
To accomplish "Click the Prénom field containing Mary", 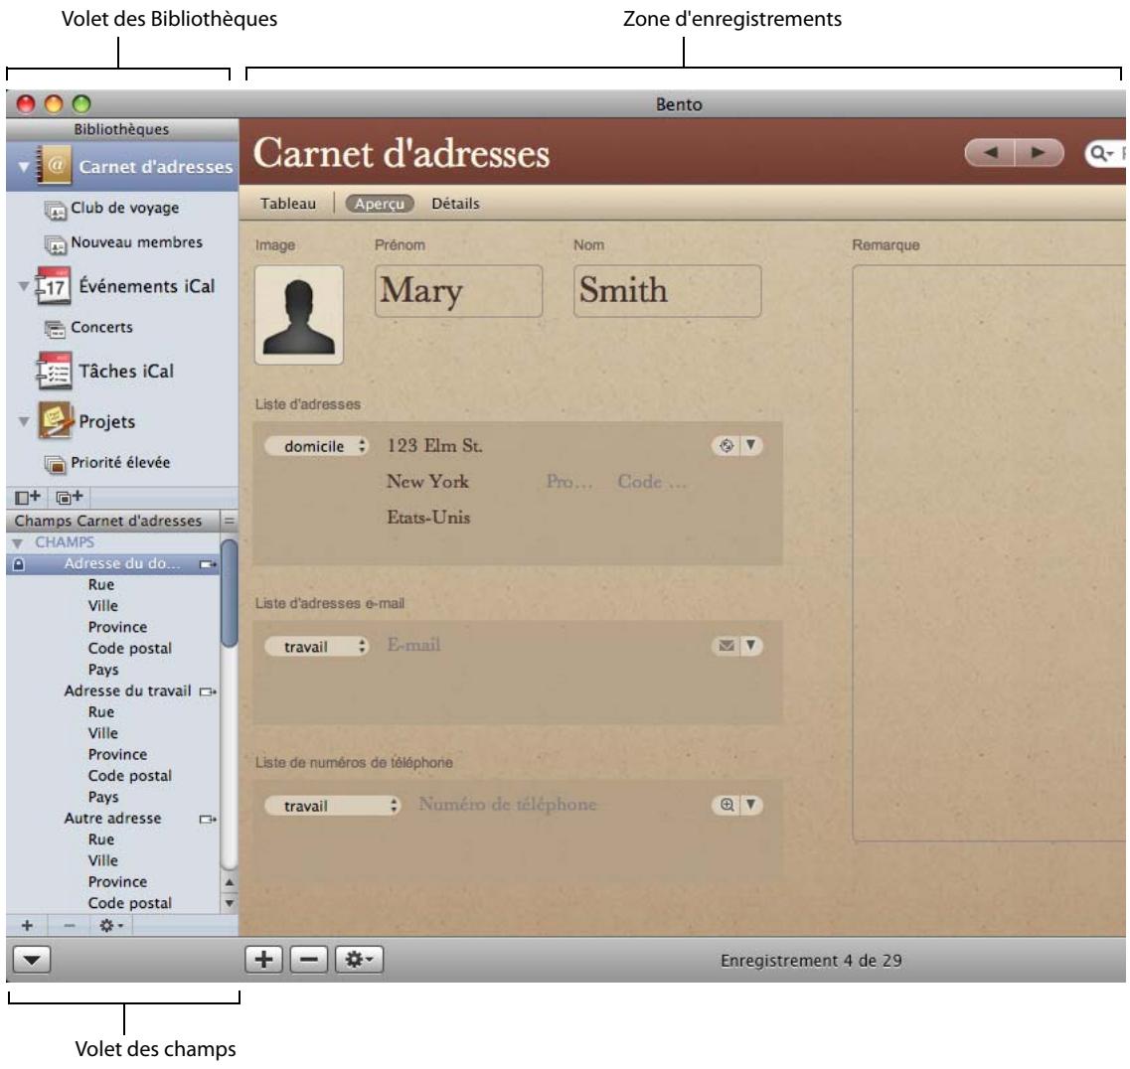I will (x=458, y=291).
